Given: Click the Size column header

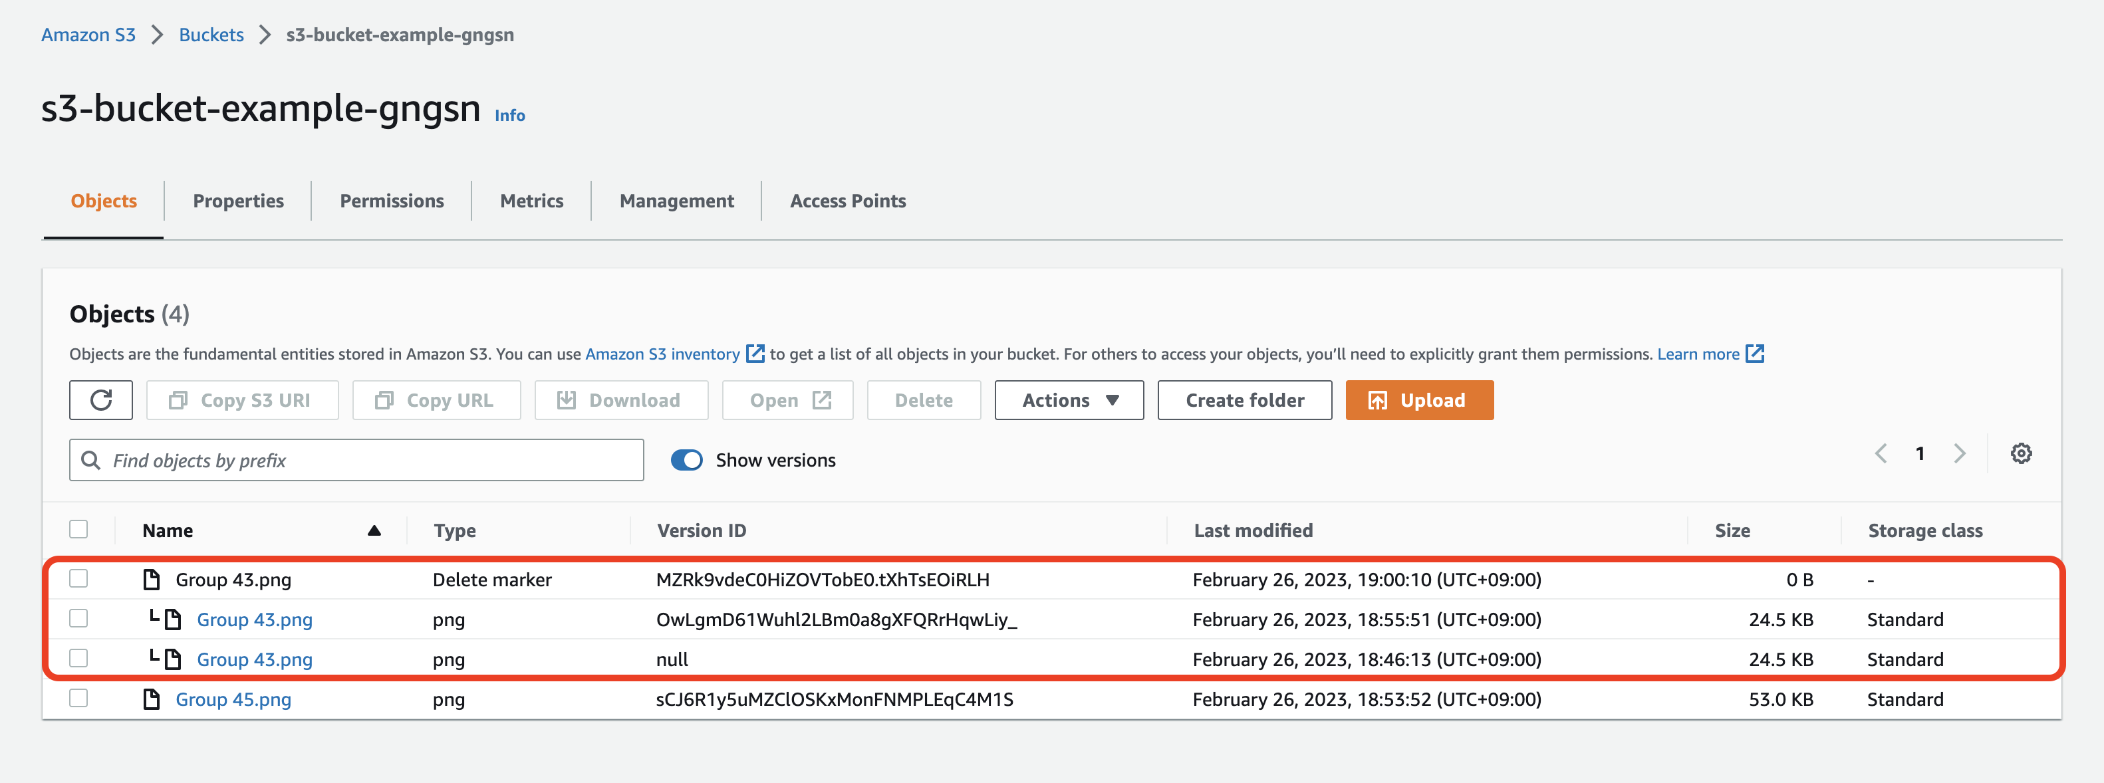Looking at the screenshot, I should (1732, 530).
